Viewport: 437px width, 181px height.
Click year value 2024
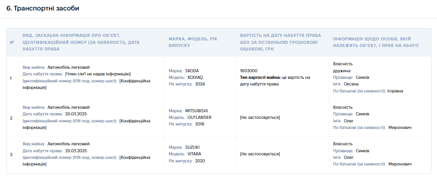coord(200,84)
